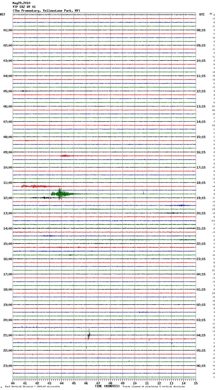The image size is (216, 390).
Task: Click the '01:00' MST time label
Action: click(8, 30)
